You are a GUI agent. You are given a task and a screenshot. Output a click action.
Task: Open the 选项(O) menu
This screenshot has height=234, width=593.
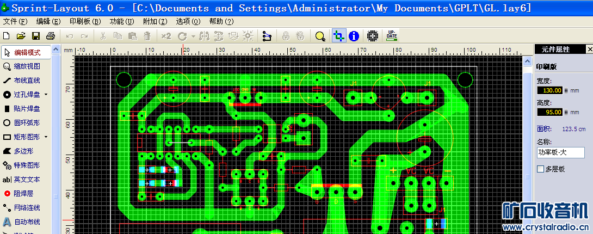coord(188,22)
